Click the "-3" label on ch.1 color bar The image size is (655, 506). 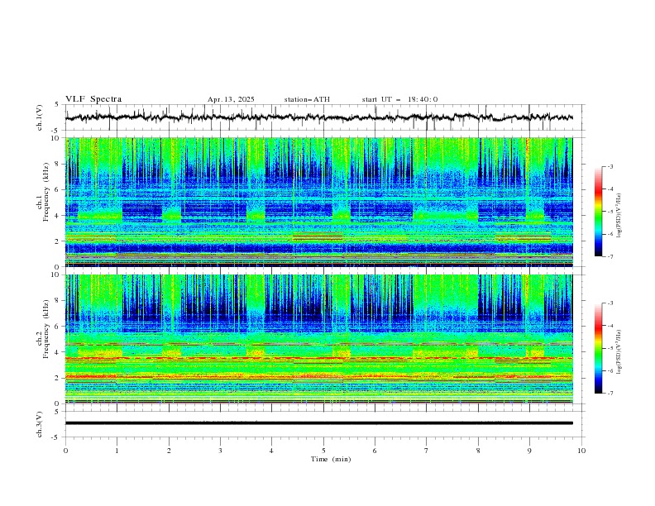[610, 166]
